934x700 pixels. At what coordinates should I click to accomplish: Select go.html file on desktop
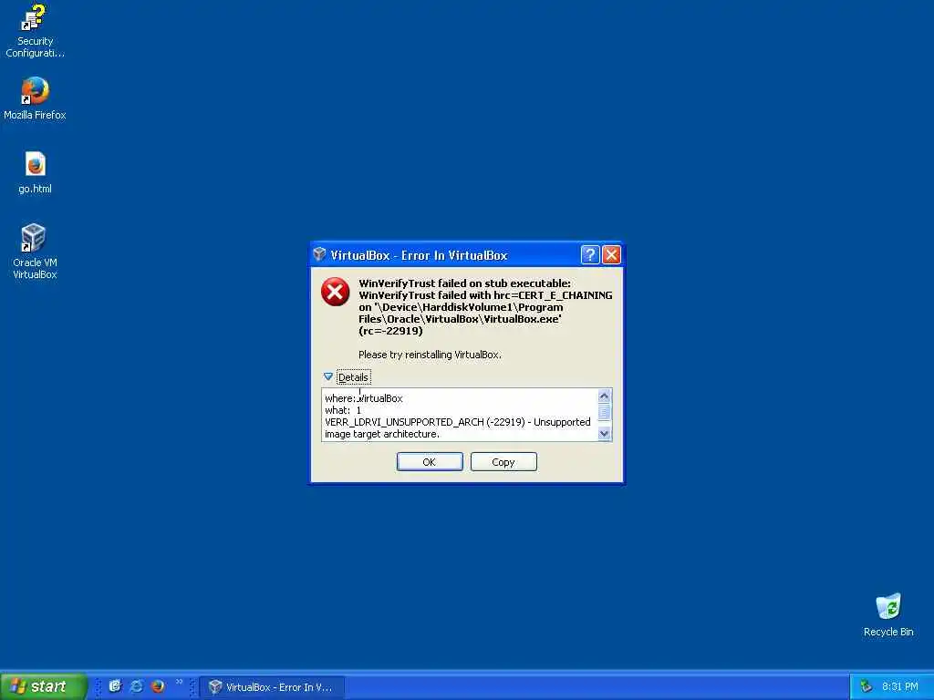(x=35, y=172)
